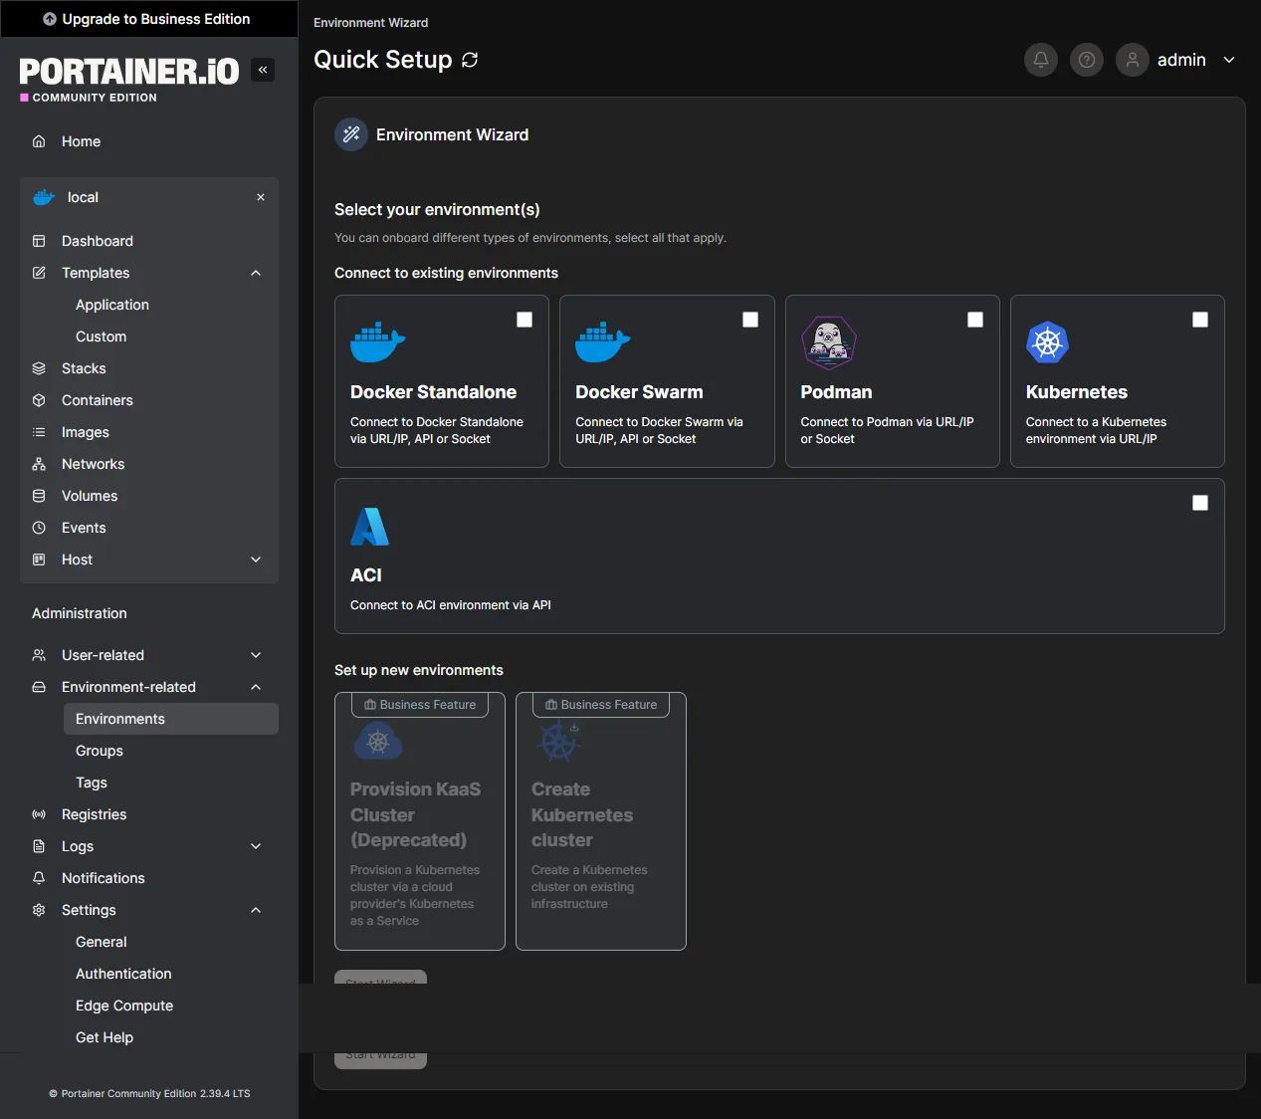Click the Environment-related drive icon

tap(39, 687)
